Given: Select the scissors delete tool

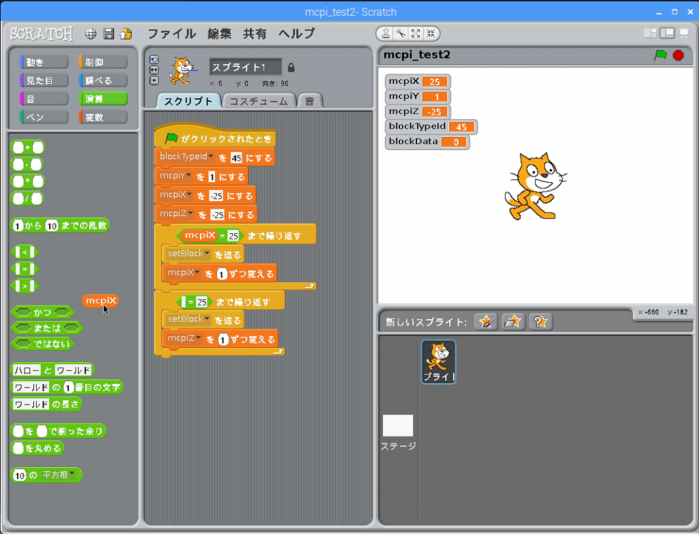Looking at the screenshot, I should (401, 33).
